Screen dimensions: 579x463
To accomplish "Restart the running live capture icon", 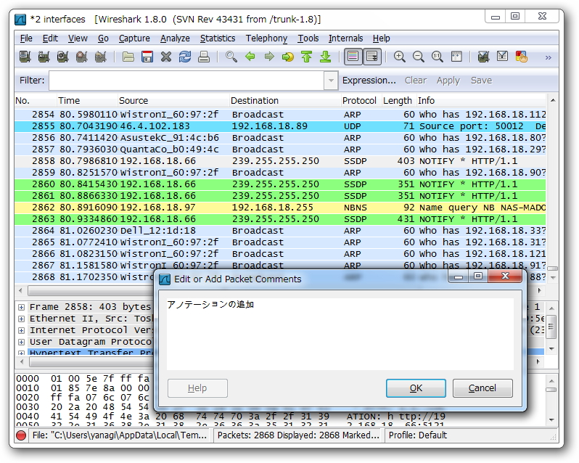I will click(x=100, y=57).
